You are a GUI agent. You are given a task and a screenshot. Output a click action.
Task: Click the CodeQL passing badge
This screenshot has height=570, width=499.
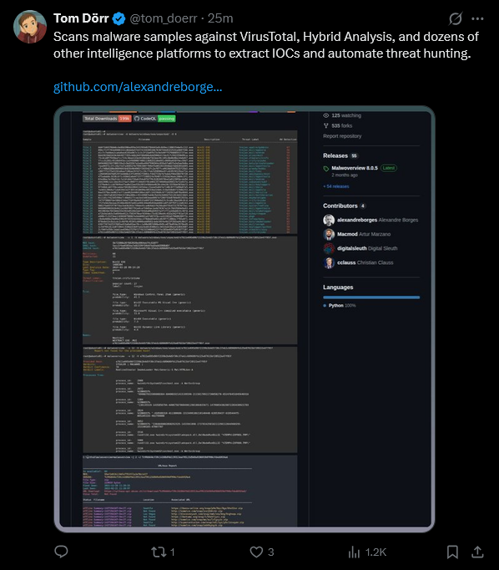(x=154, y=119)
